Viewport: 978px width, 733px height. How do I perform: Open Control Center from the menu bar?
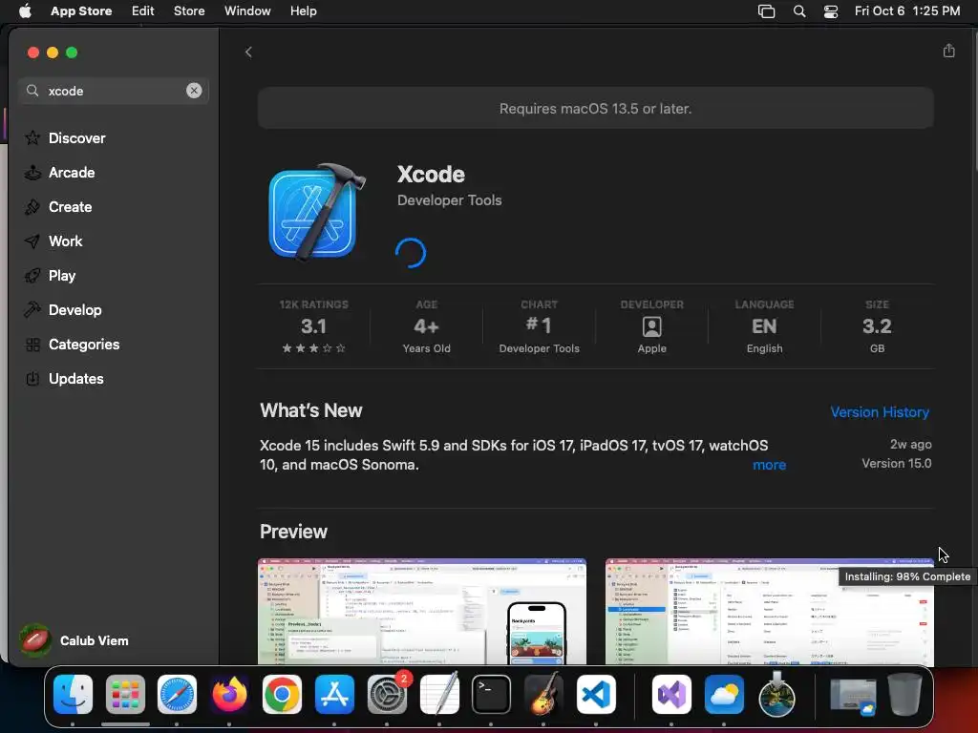831,11
